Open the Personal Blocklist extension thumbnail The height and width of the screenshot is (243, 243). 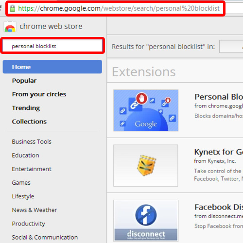click(146, 110)
